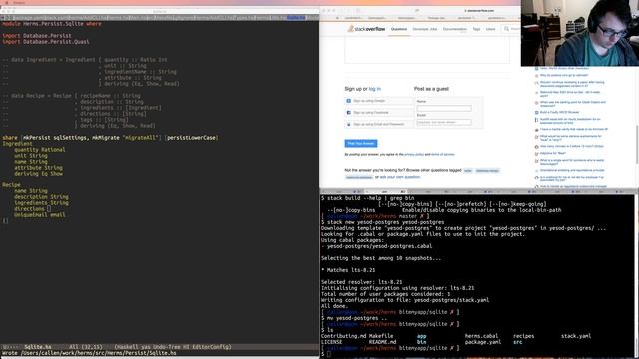
Task: Click the terminal prompt cursor at the bottom
Action: click(329, 354)
